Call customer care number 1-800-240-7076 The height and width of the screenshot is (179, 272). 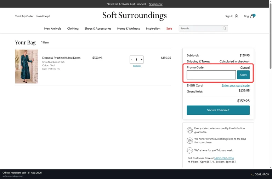pos(224,158)
